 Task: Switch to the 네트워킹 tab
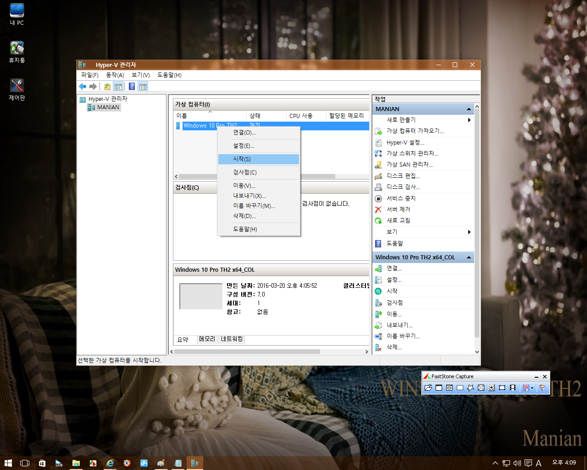coord(232,339)
